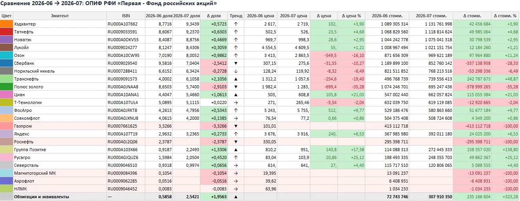Sort by the Эмитент column header

pos(60,16)
